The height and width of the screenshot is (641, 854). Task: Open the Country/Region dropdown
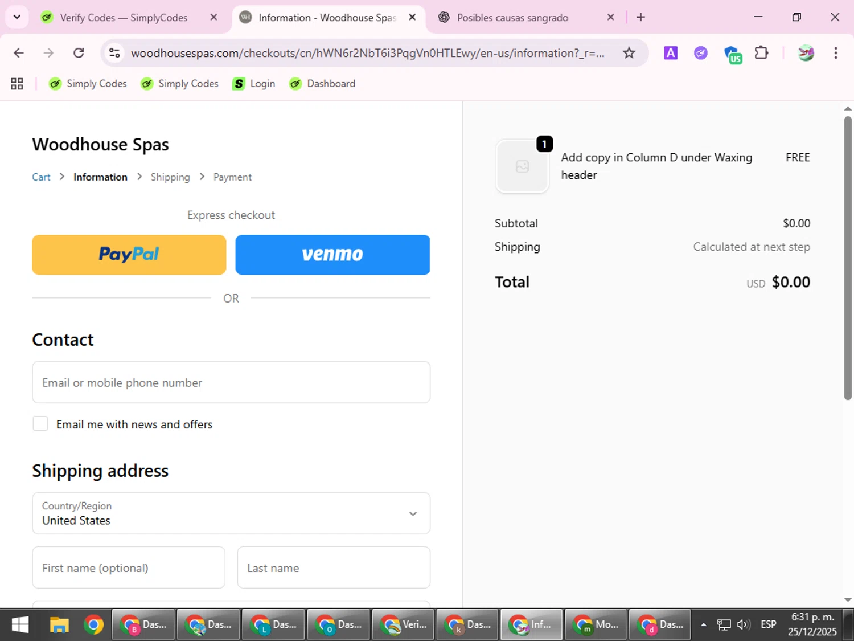click(x=231, y=513)
